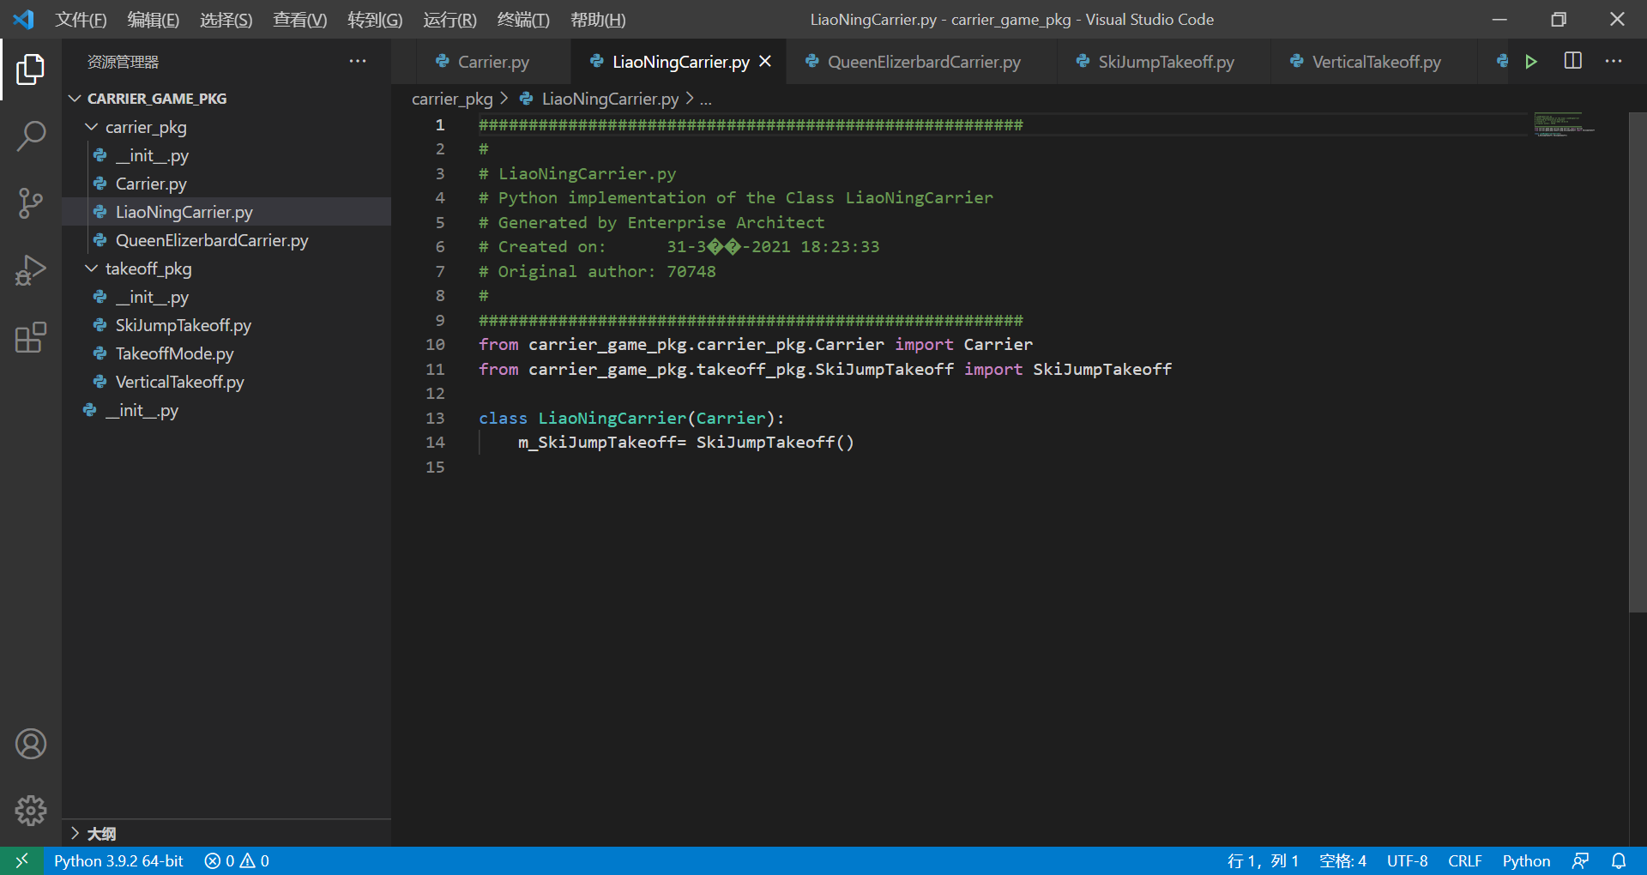This screenshot has width=1647, height=875.
Task: Close the LiaoNingCarrier.py tab
Action: (x=765, y=62)
